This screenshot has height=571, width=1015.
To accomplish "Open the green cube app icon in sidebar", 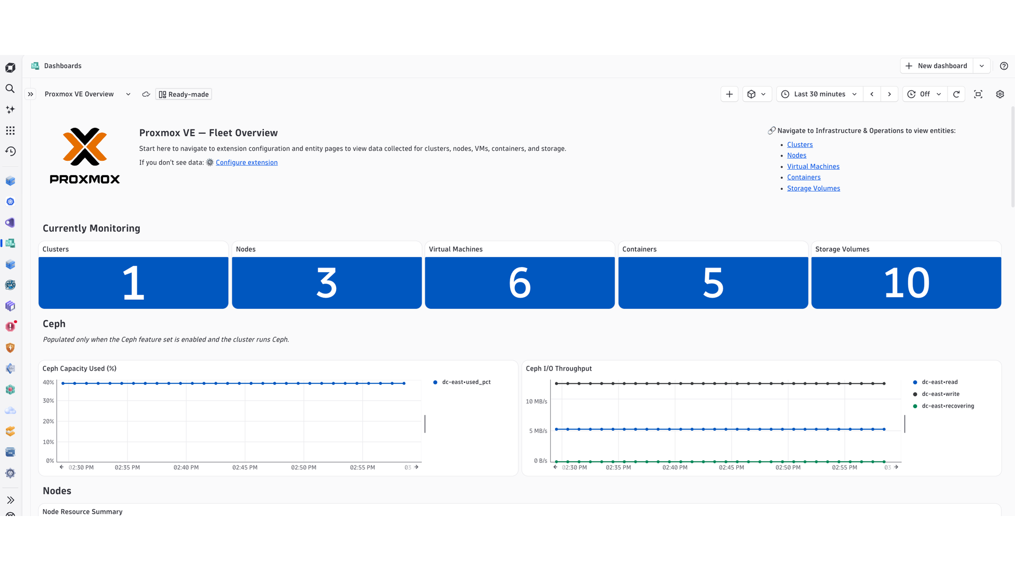I will click(10, 390).
